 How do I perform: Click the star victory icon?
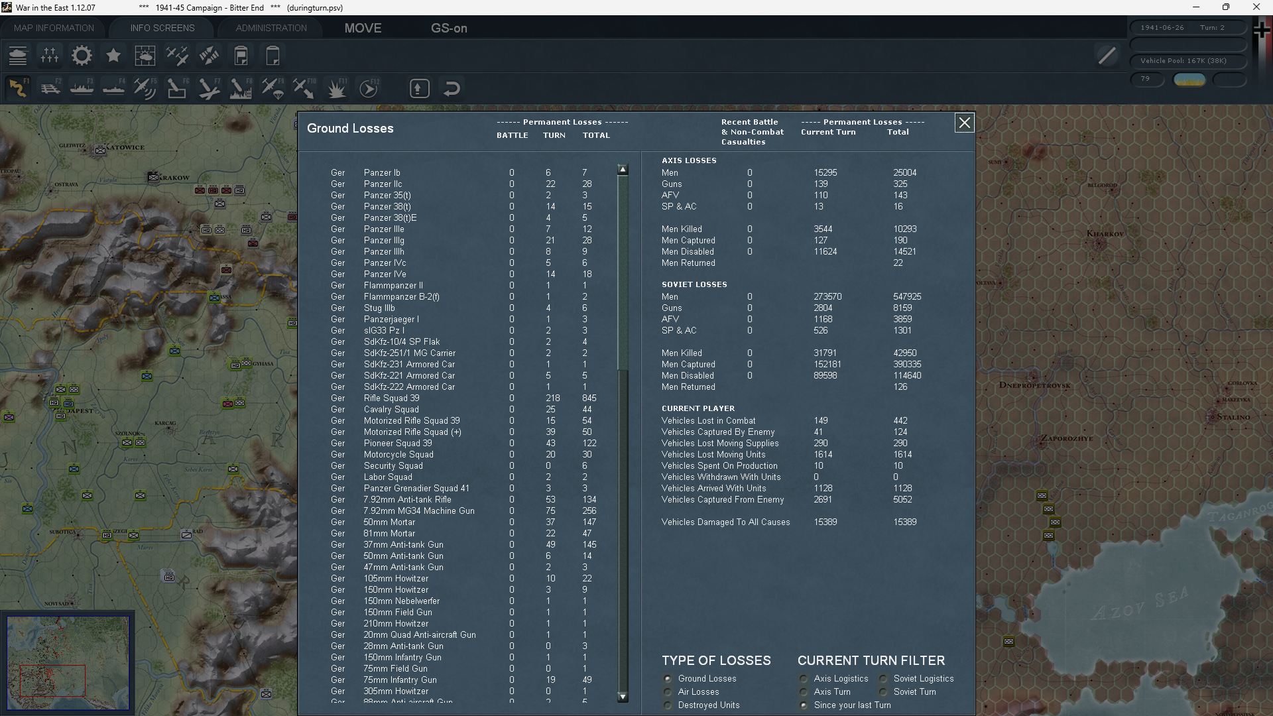coord(113,56)
